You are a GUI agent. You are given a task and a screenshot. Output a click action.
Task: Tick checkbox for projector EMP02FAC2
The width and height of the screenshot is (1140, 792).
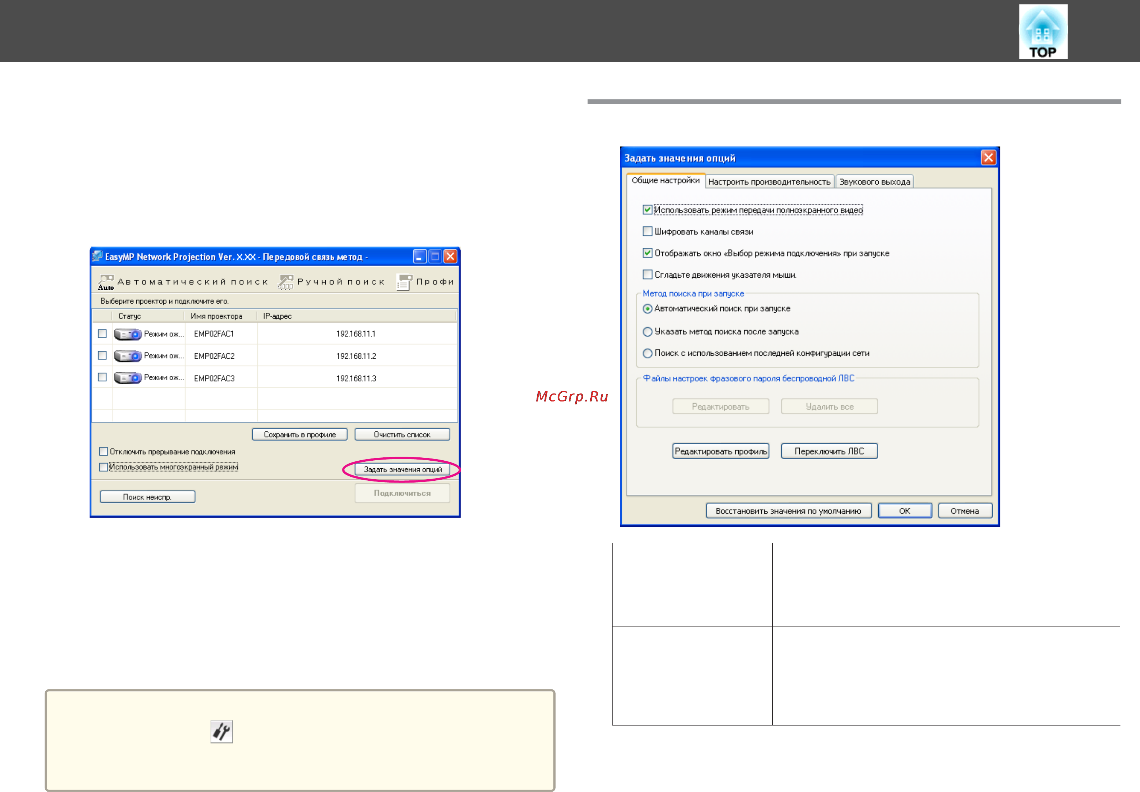[x=102, y=356]
